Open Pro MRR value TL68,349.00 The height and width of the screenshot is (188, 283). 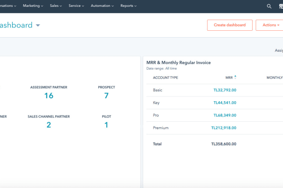click(x=225, y=115)
